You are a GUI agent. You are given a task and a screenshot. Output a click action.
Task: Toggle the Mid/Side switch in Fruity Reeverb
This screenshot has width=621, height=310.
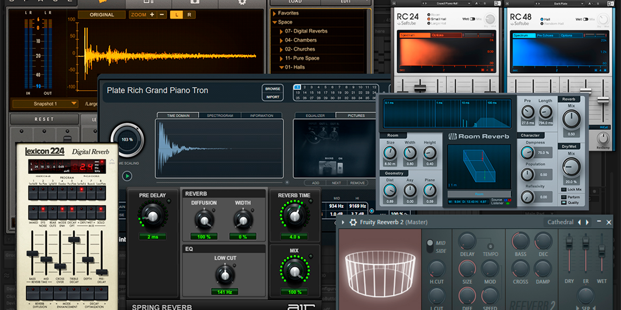pos(430,246)
